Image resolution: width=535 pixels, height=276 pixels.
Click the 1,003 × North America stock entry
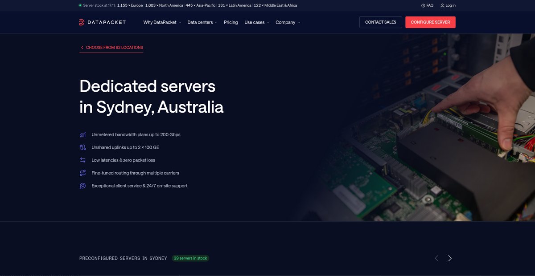pyautogui.click(x=164, y=5)
